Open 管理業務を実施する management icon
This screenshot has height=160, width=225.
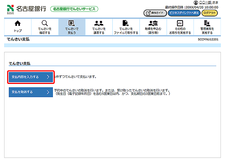(207, 24)
